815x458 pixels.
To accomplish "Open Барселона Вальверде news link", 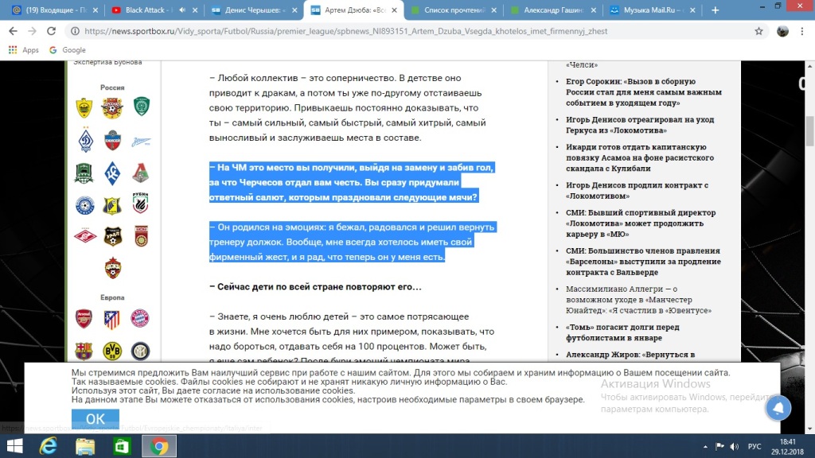I will (x=643, y=261).
